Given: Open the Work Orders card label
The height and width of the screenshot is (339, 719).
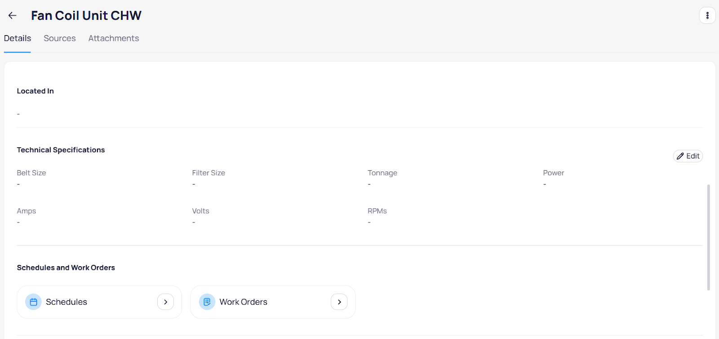Looking at the screenshot, I should (x=243, y=302).
